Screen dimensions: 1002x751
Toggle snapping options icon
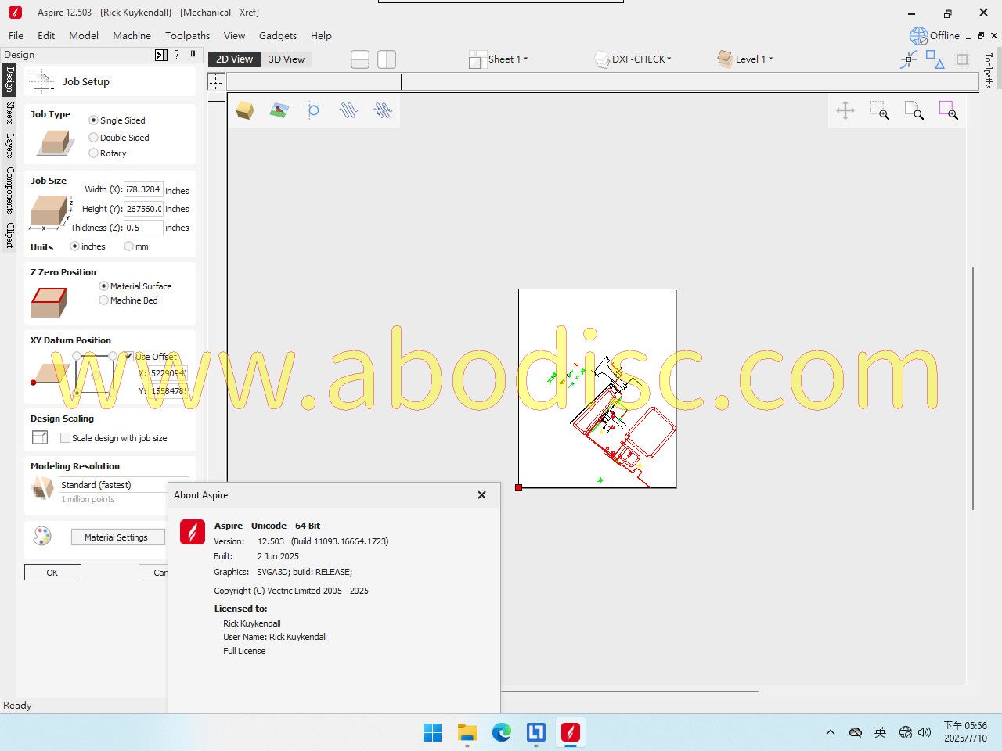click(x=909, y=59)
